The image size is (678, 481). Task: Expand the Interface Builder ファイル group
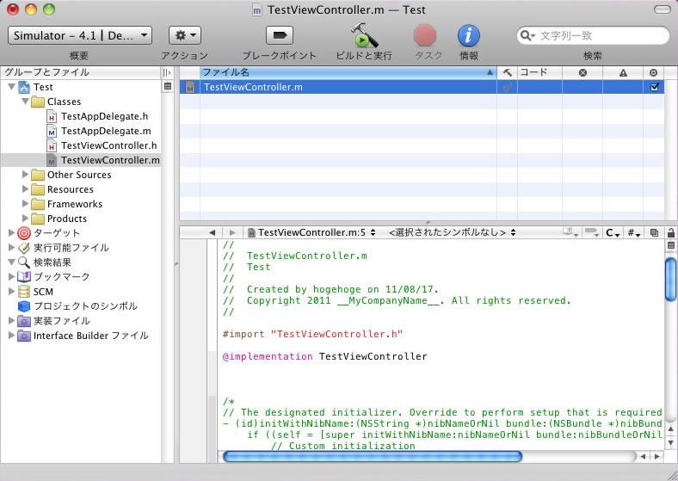(x=12, y=336)
